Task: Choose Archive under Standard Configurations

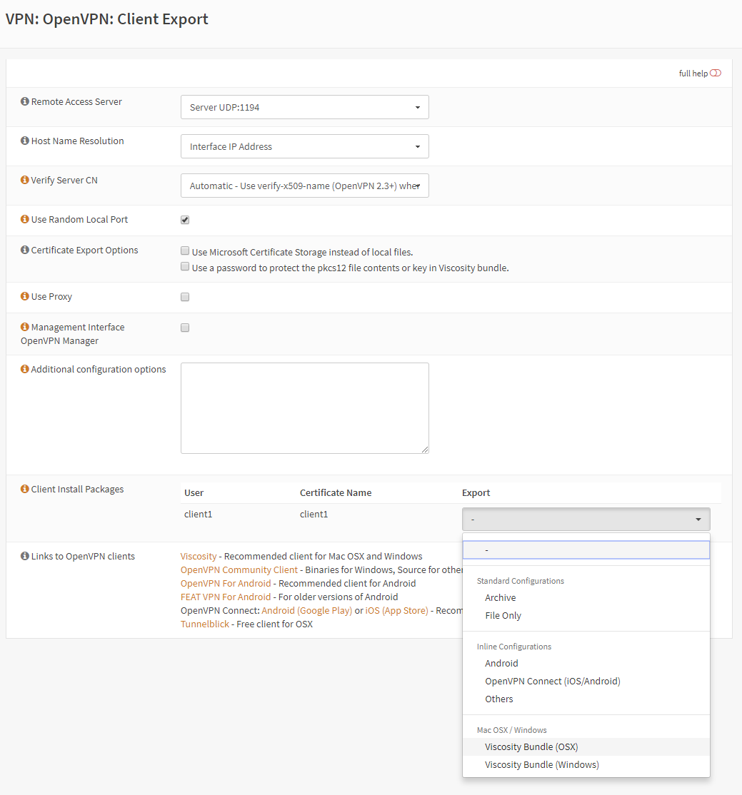Action: (500, 598)
